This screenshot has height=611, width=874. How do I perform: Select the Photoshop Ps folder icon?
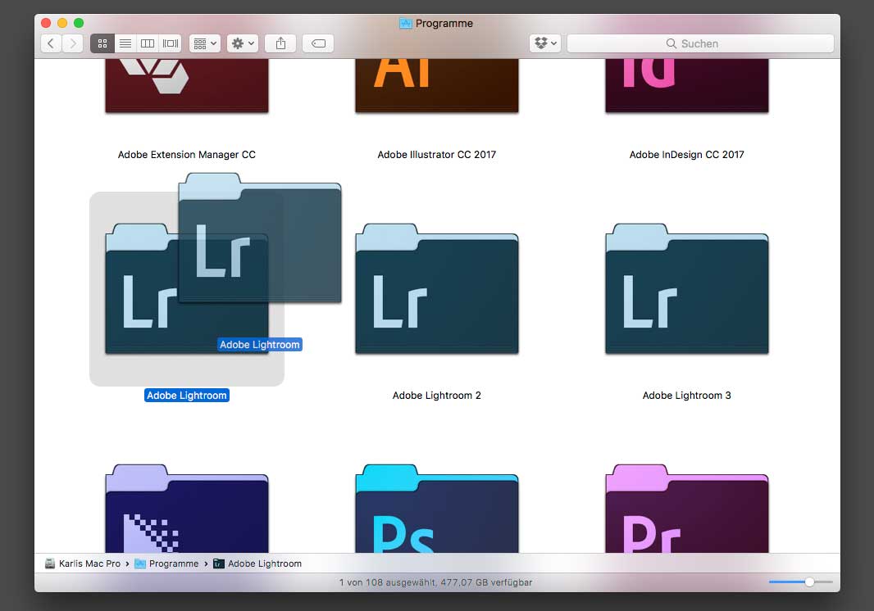437,509
